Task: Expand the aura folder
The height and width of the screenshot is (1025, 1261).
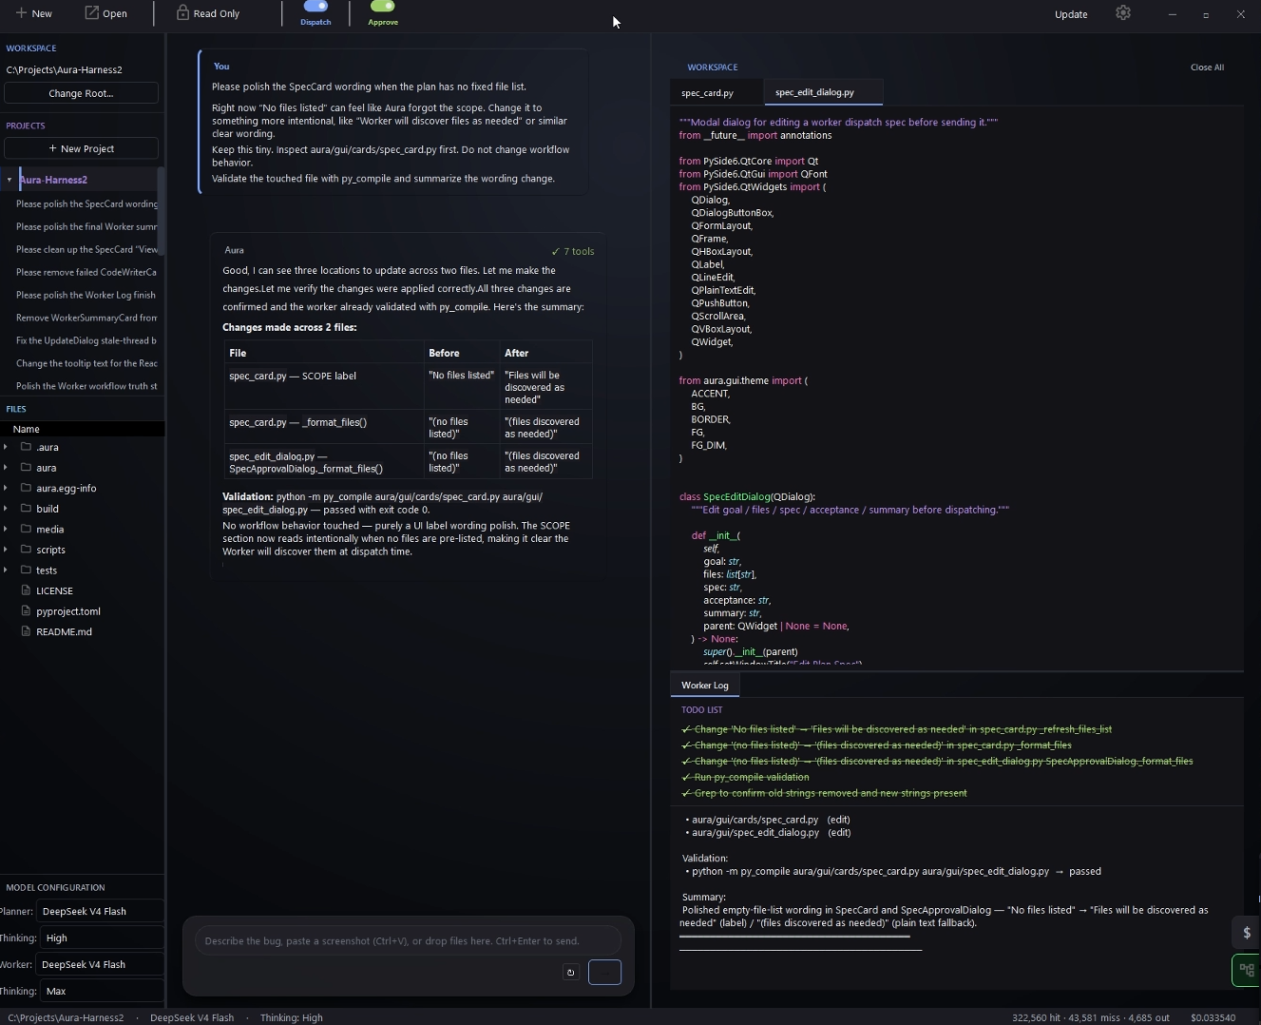Action: 6,468
